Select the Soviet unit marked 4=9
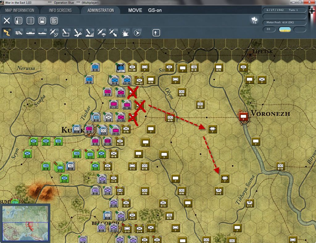This screenshot has width=316, height=243. pyautogui.click(x=114, y=154)
